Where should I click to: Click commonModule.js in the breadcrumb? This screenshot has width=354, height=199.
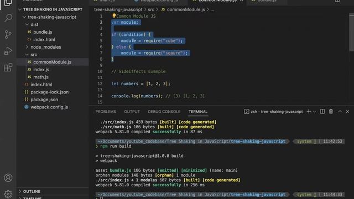186,9
